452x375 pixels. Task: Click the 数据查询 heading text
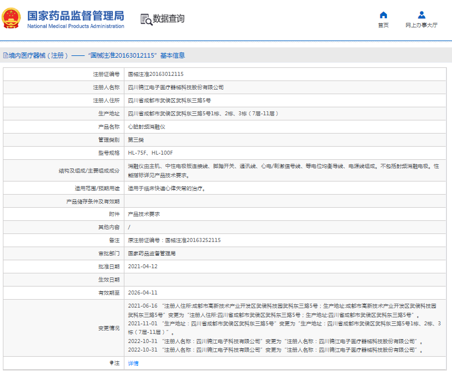[x=168, y=19]
